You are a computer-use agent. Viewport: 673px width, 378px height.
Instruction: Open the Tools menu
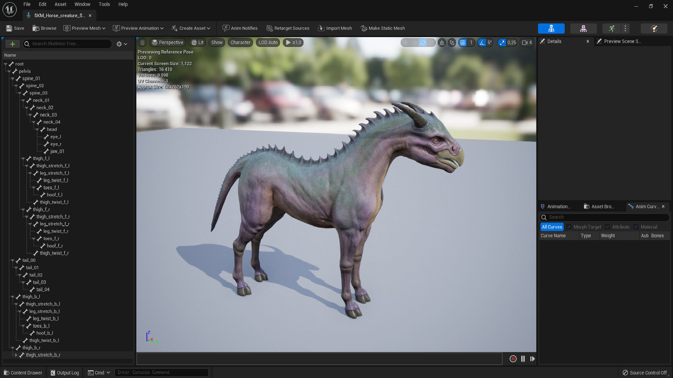tap(104, 4)
